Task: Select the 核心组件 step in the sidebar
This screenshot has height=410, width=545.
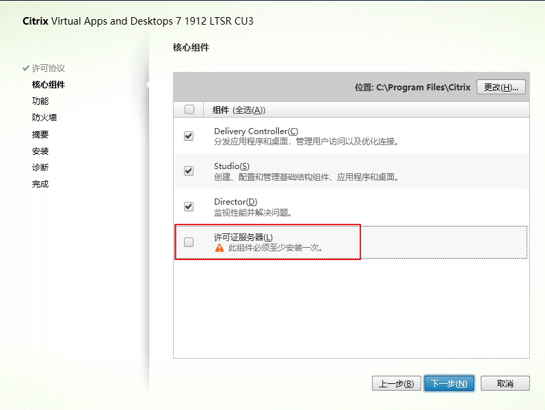Action: click(x=49, y=85)
